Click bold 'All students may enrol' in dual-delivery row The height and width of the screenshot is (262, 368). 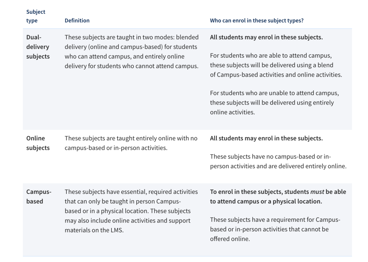click(266, 37)
